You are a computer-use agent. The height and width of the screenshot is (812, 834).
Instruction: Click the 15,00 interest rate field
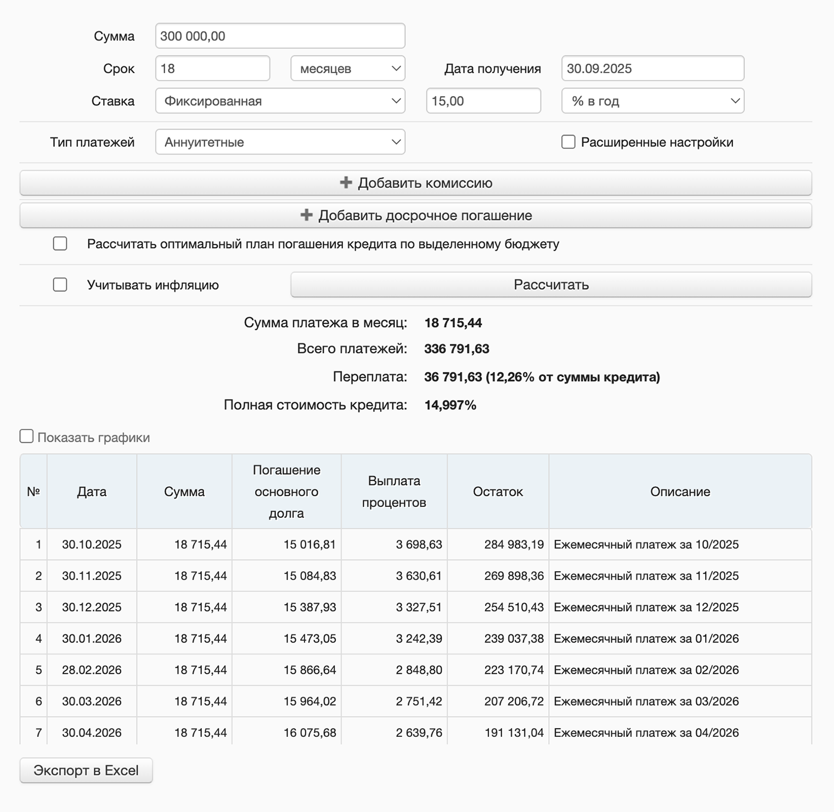483,100
